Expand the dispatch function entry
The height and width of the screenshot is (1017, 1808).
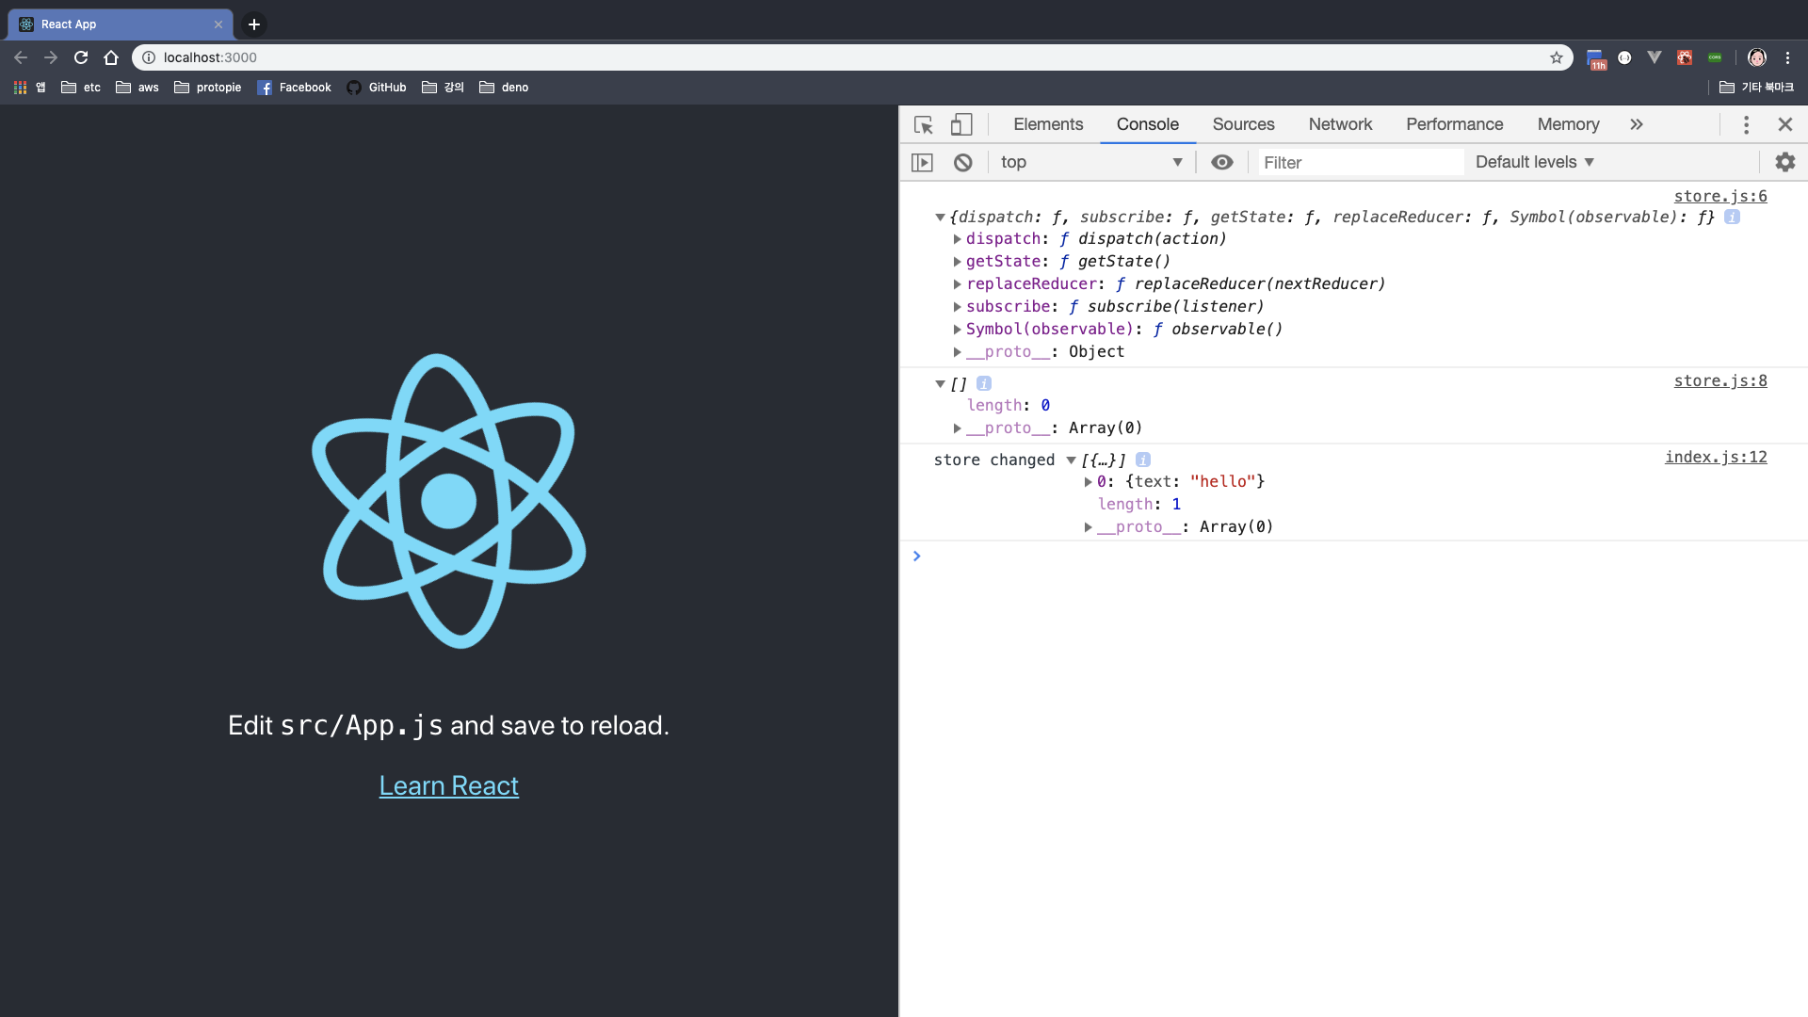[957, 239]
